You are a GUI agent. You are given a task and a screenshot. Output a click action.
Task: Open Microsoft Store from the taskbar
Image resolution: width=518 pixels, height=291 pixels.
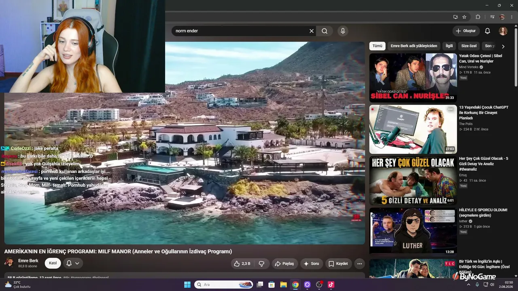pyautogui.click(x=272, y=285)
